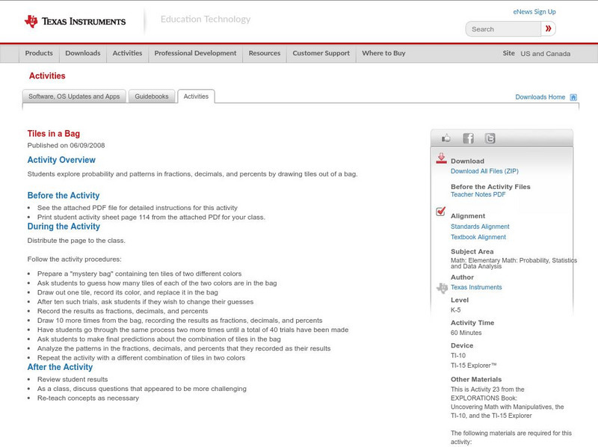This screenshot has width=598, height=447.
Task: Click inside the Search input field
Action: coord(503,29)
